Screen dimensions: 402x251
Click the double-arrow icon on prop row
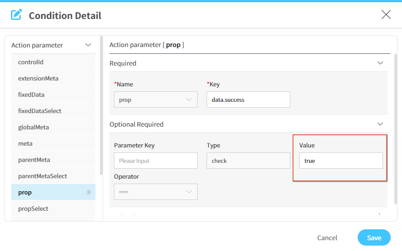[x=89, y=192]
